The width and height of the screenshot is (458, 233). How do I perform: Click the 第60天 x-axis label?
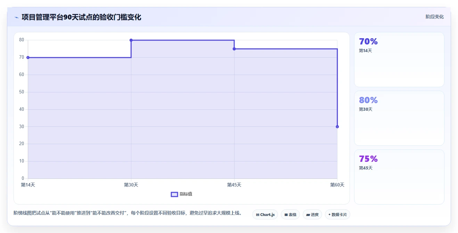337,185
